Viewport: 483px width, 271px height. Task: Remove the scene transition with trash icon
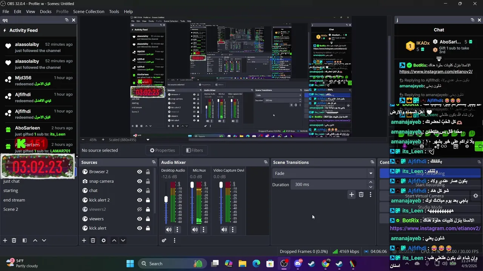[x=361, y=195]
